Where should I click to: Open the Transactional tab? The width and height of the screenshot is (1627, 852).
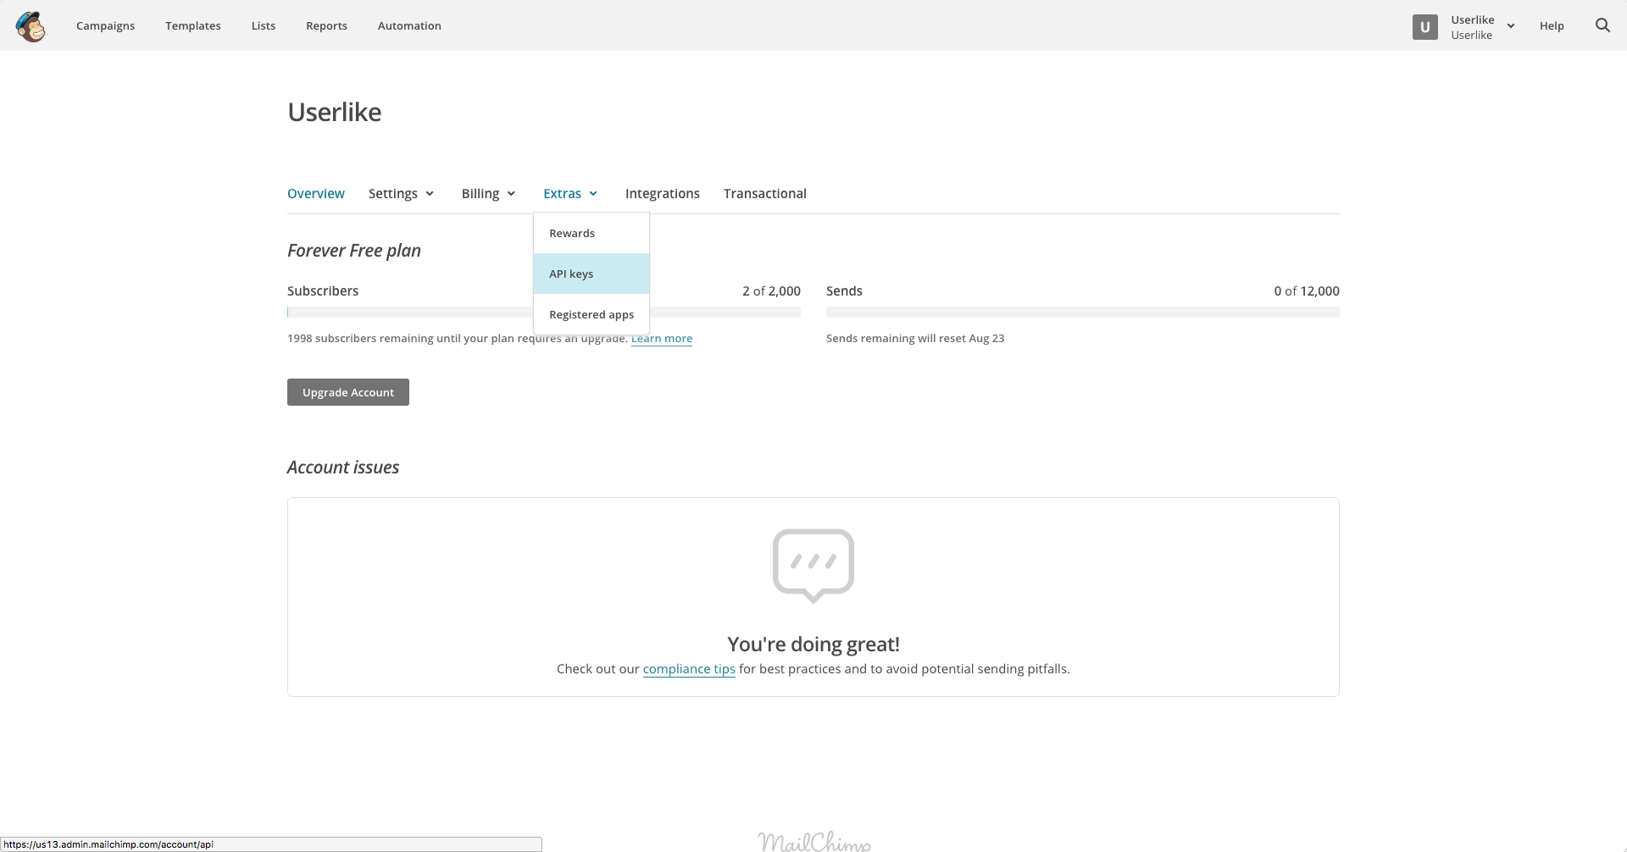[764, 194]
